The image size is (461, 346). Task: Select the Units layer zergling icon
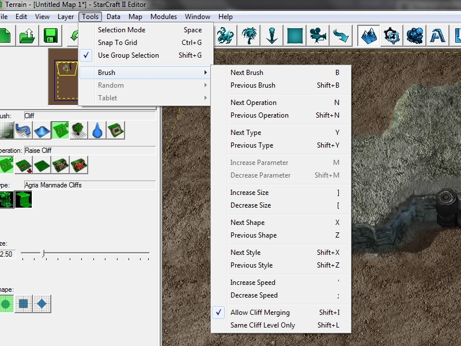(x=225, y=36)
